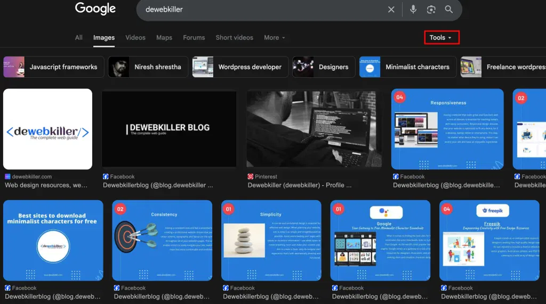Image resolution: width=546 pixels, height=304 pixels.
Task: Switch to the Maps tab
Action: point(164,38)
